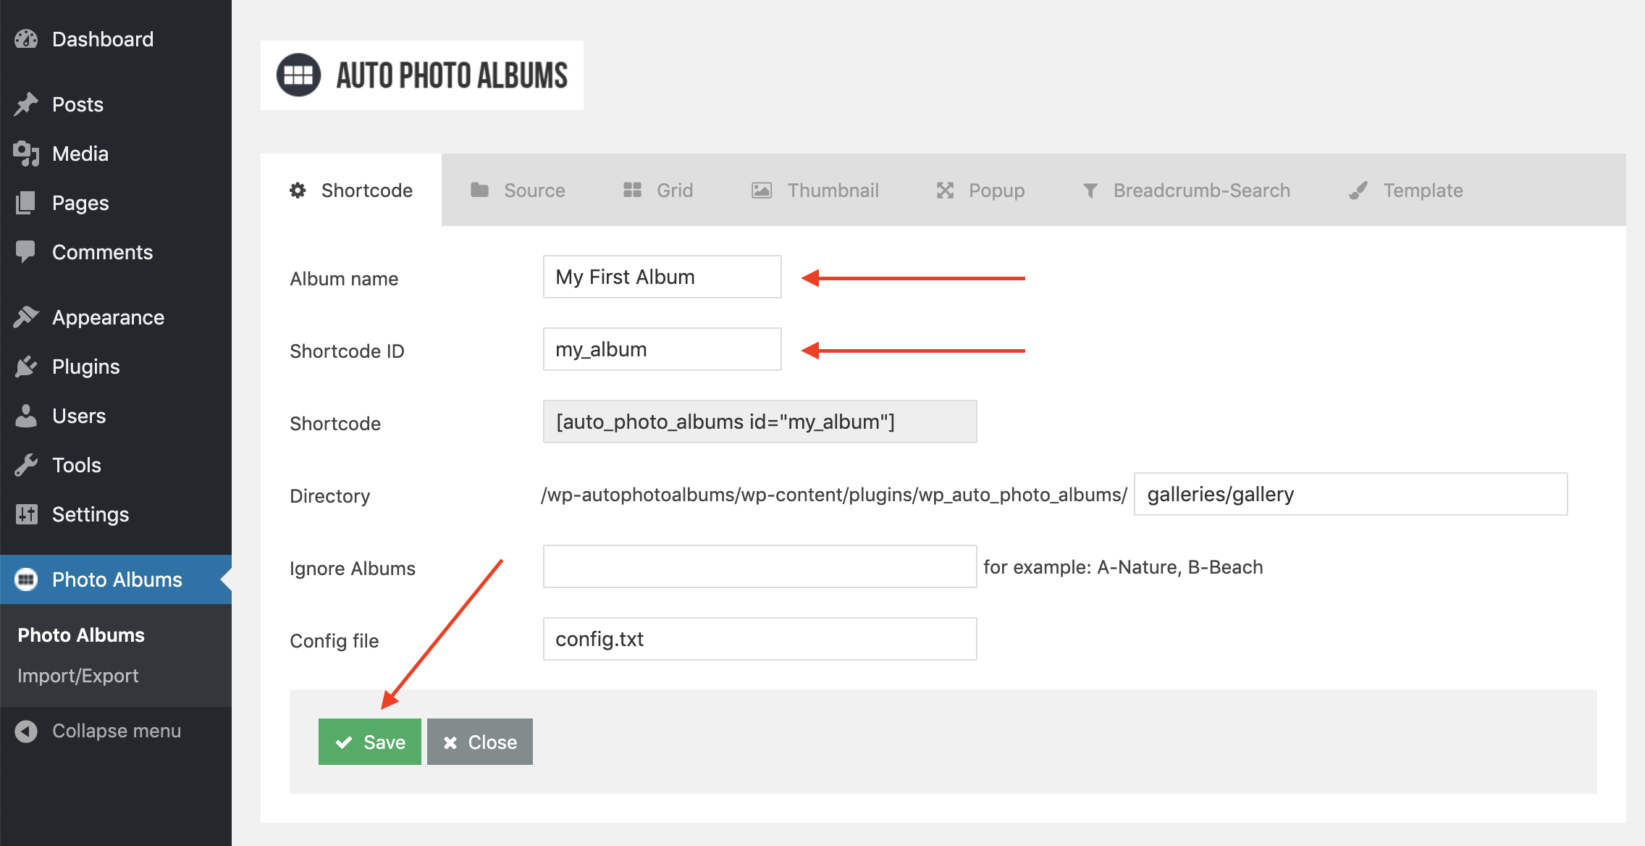
Task: Click the Dashboard gauge icon
Action: pos(26,39)
